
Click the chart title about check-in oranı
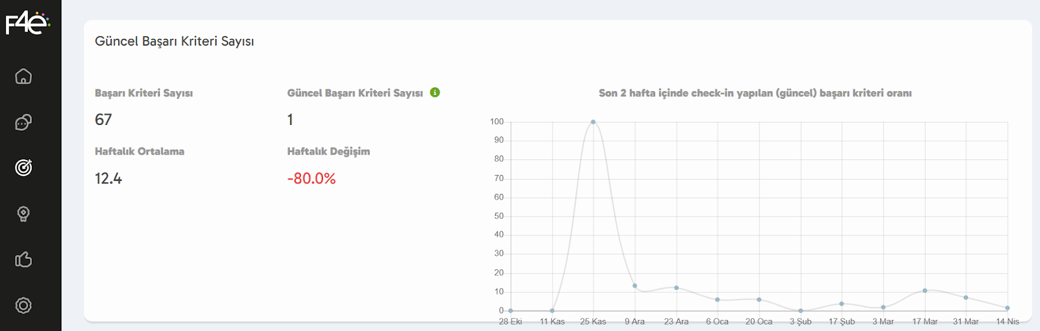click(755, 93)
